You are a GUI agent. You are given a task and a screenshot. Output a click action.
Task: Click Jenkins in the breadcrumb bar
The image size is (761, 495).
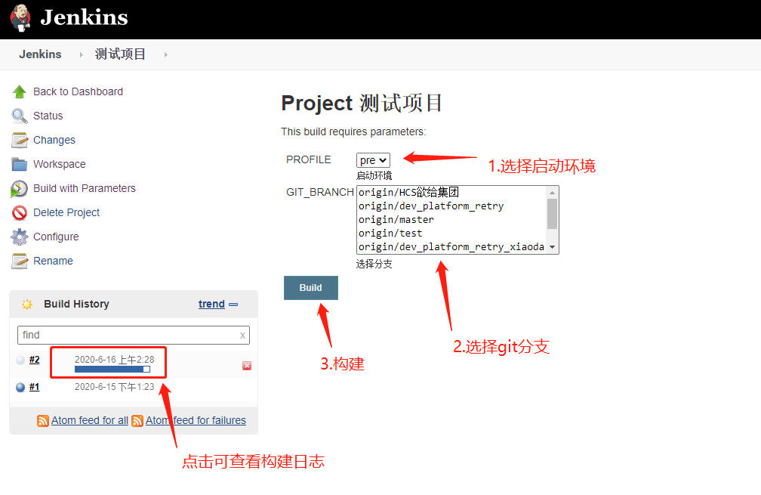[41, 54]
